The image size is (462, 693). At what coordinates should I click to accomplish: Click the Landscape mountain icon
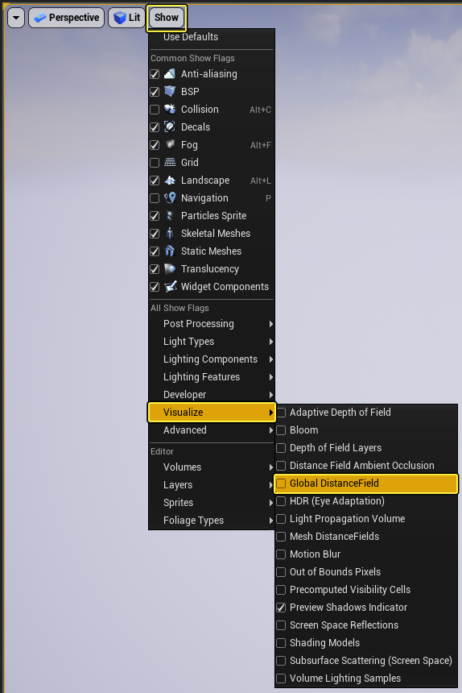pos(170,181)
